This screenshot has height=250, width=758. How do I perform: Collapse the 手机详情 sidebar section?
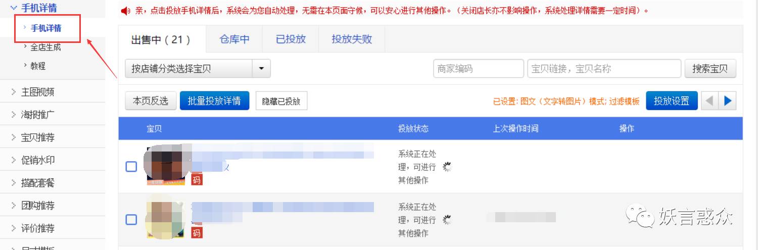pos(39,8)
